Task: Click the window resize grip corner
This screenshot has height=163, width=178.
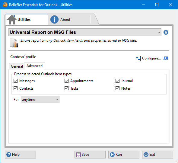Action: (x=176, y=161)
